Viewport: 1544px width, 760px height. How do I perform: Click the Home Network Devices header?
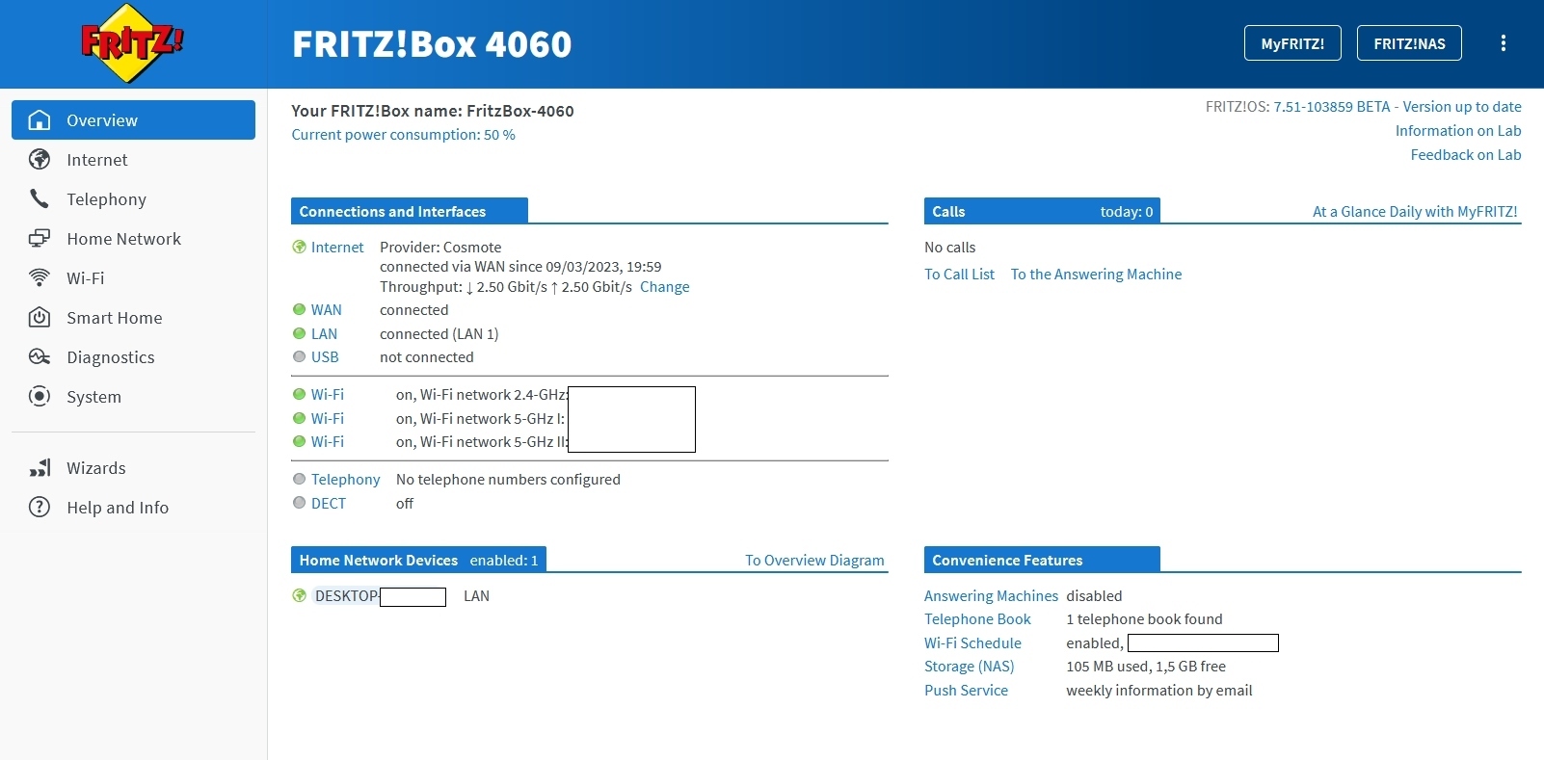coord(418,560)
